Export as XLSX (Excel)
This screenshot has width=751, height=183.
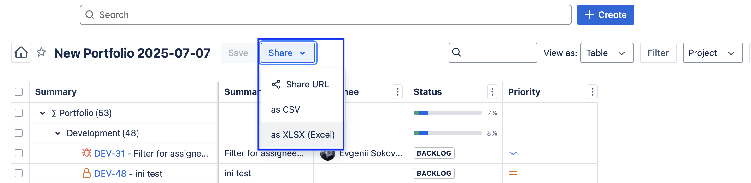coord(302,135)
